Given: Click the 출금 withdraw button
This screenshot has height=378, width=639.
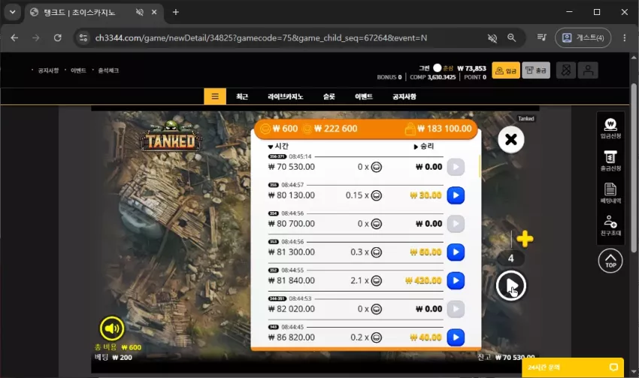Looking at the screenshot, I should (x=536, y=71).
